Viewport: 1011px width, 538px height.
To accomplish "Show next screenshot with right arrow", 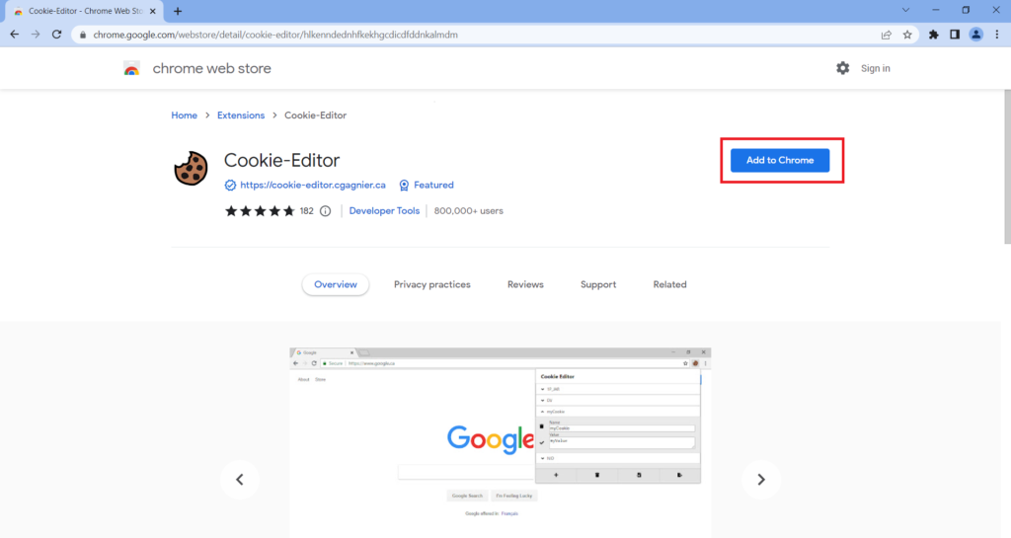I will (x=760, y=480).
